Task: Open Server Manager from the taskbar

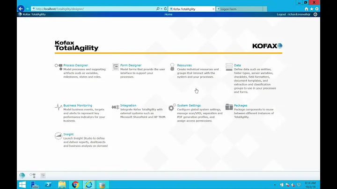Action: 35,185
